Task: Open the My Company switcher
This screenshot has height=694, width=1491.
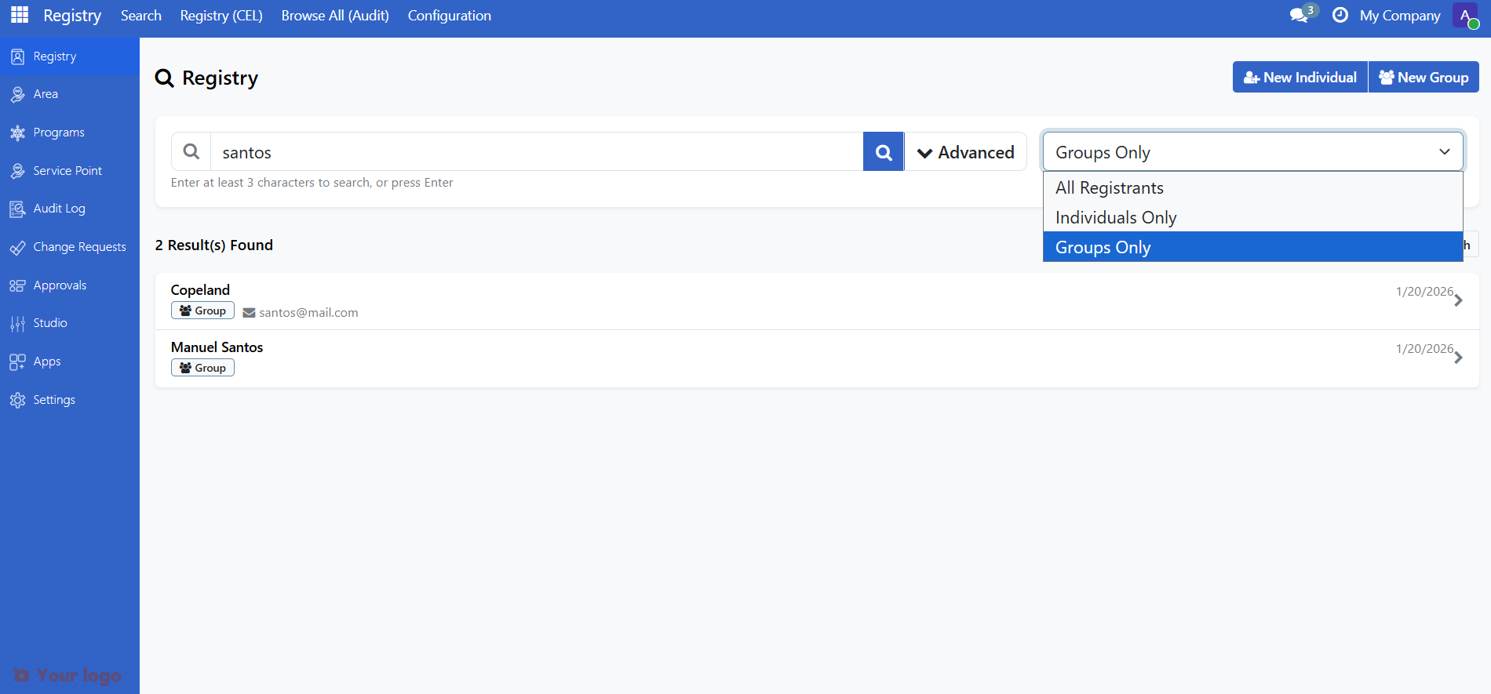Action: coord(1400,16)
